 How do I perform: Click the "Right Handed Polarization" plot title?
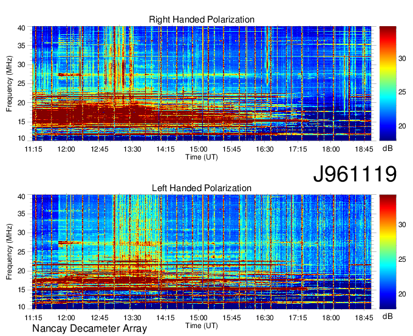[202, 19]
